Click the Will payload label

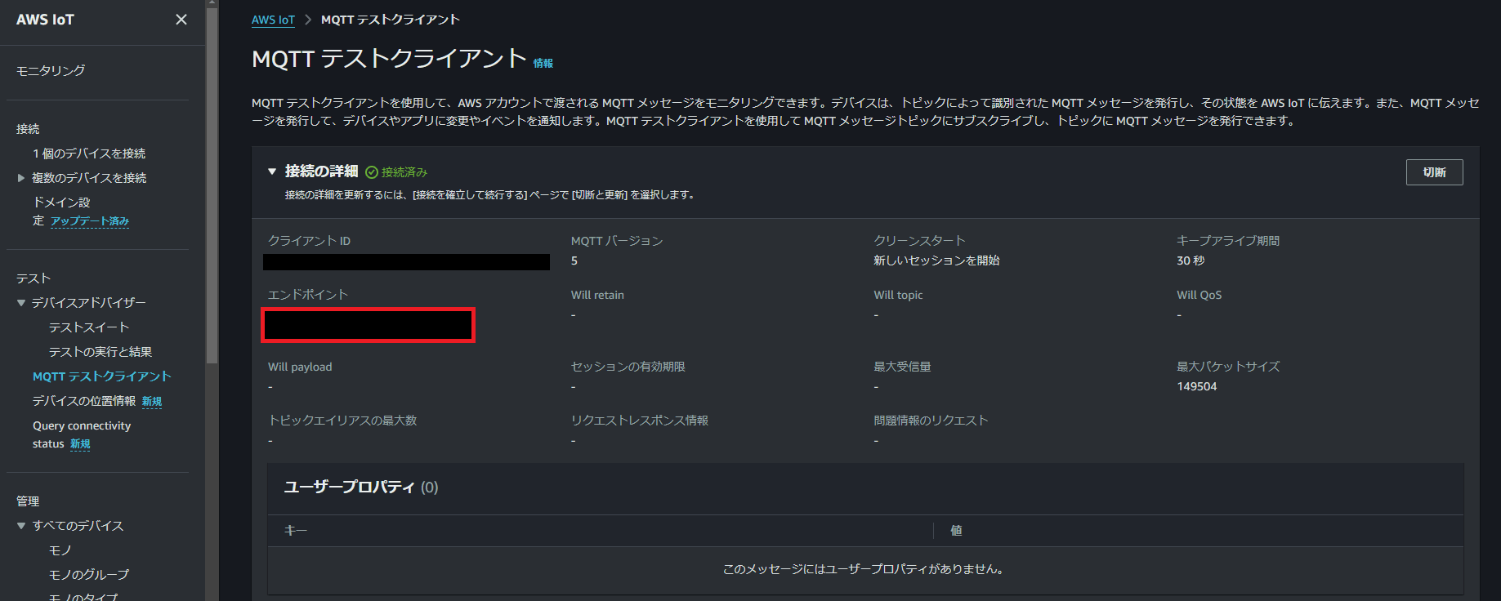pos(300,367)
